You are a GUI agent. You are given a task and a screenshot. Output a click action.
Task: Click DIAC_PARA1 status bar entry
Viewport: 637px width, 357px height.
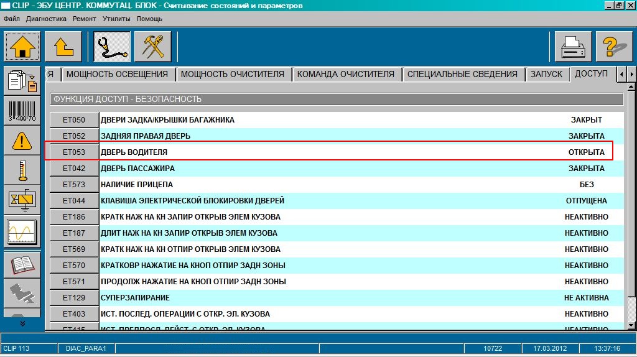(86, 348)
